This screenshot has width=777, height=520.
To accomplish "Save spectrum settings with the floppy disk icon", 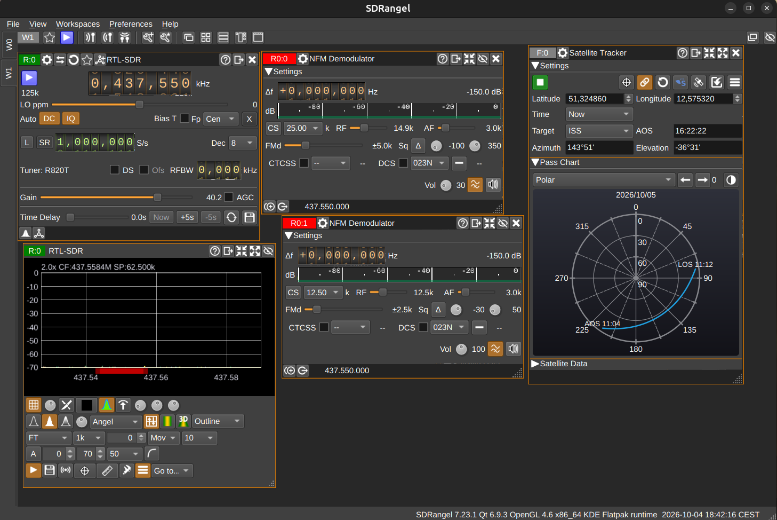I will 50,470.
